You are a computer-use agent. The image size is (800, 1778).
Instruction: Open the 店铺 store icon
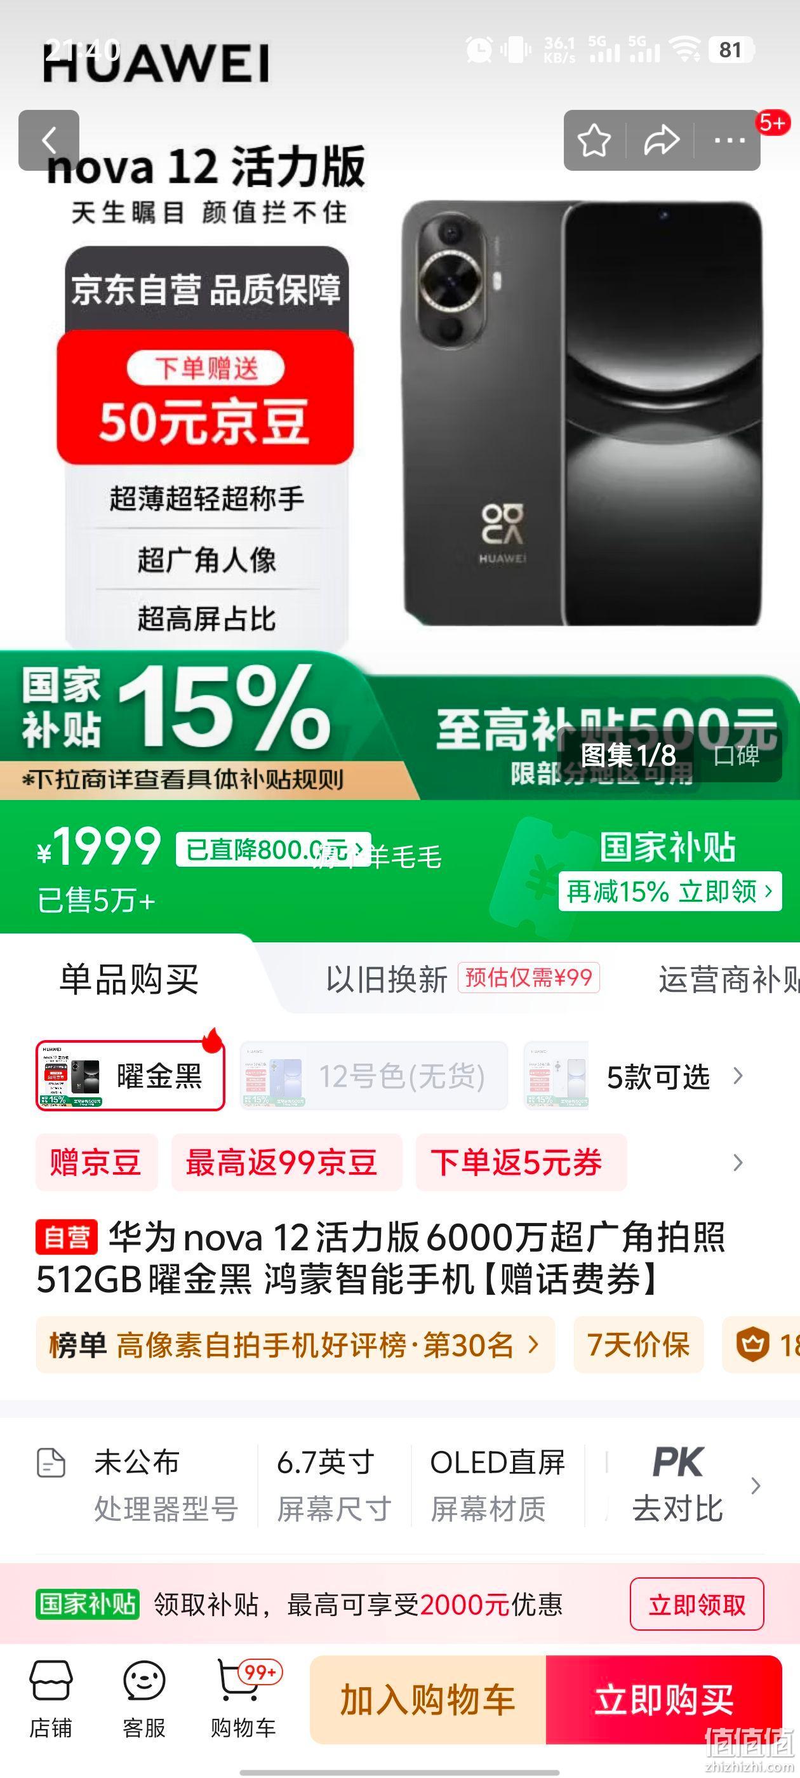point(50,1699)
